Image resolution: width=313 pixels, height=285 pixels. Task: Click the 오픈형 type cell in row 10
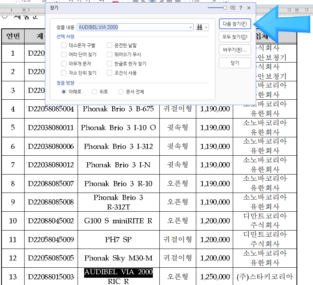click(x=178, y=221)
